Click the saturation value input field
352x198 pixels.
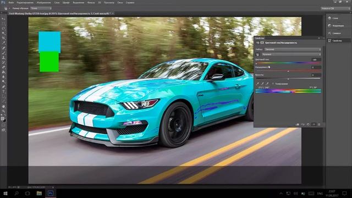tap(316, 67)
